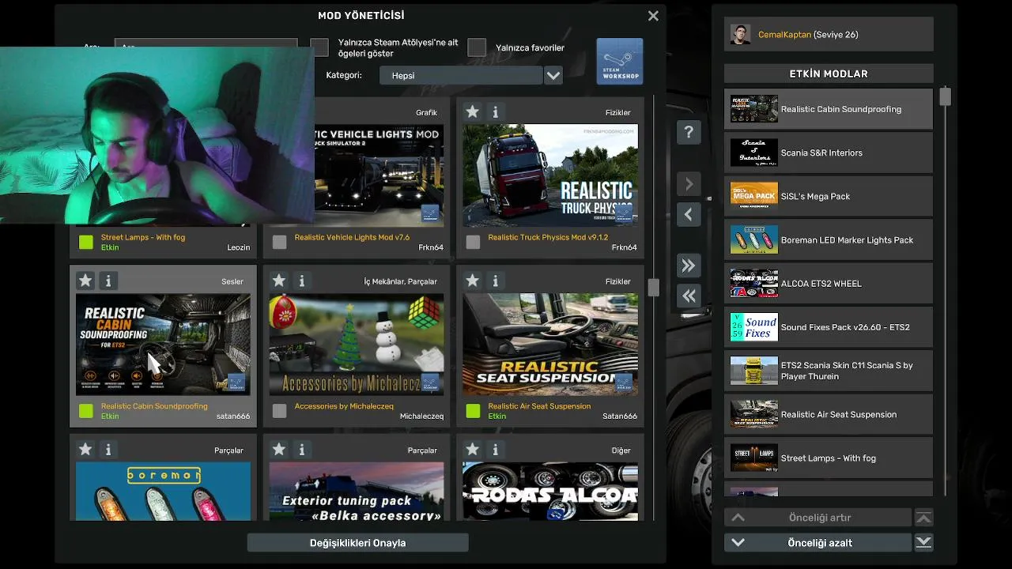Confirm changes with Değişiklikleri Onayla
The width and height of the screenshot is (1012, 569).
click(x=357, y=543)
